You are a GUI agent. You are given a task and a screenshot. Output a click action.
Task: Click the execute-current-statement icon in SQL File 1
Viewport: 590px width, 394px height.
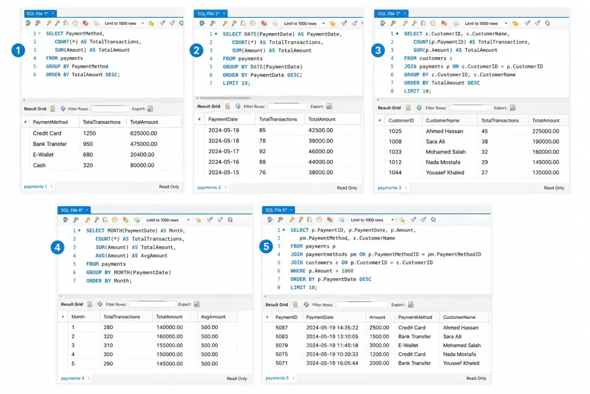[x=57, y=24]
